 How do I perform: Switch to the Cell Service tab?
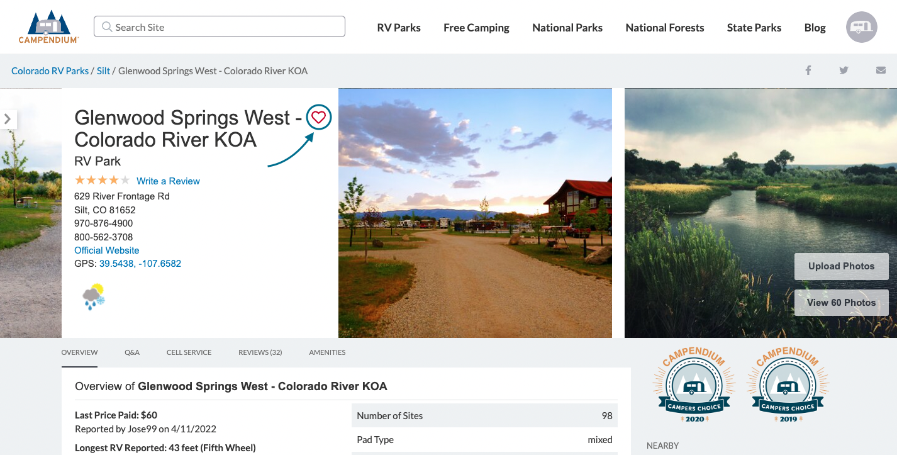189,352
